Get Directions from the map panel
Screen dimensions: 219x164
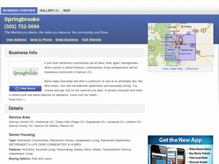point(192,69)
